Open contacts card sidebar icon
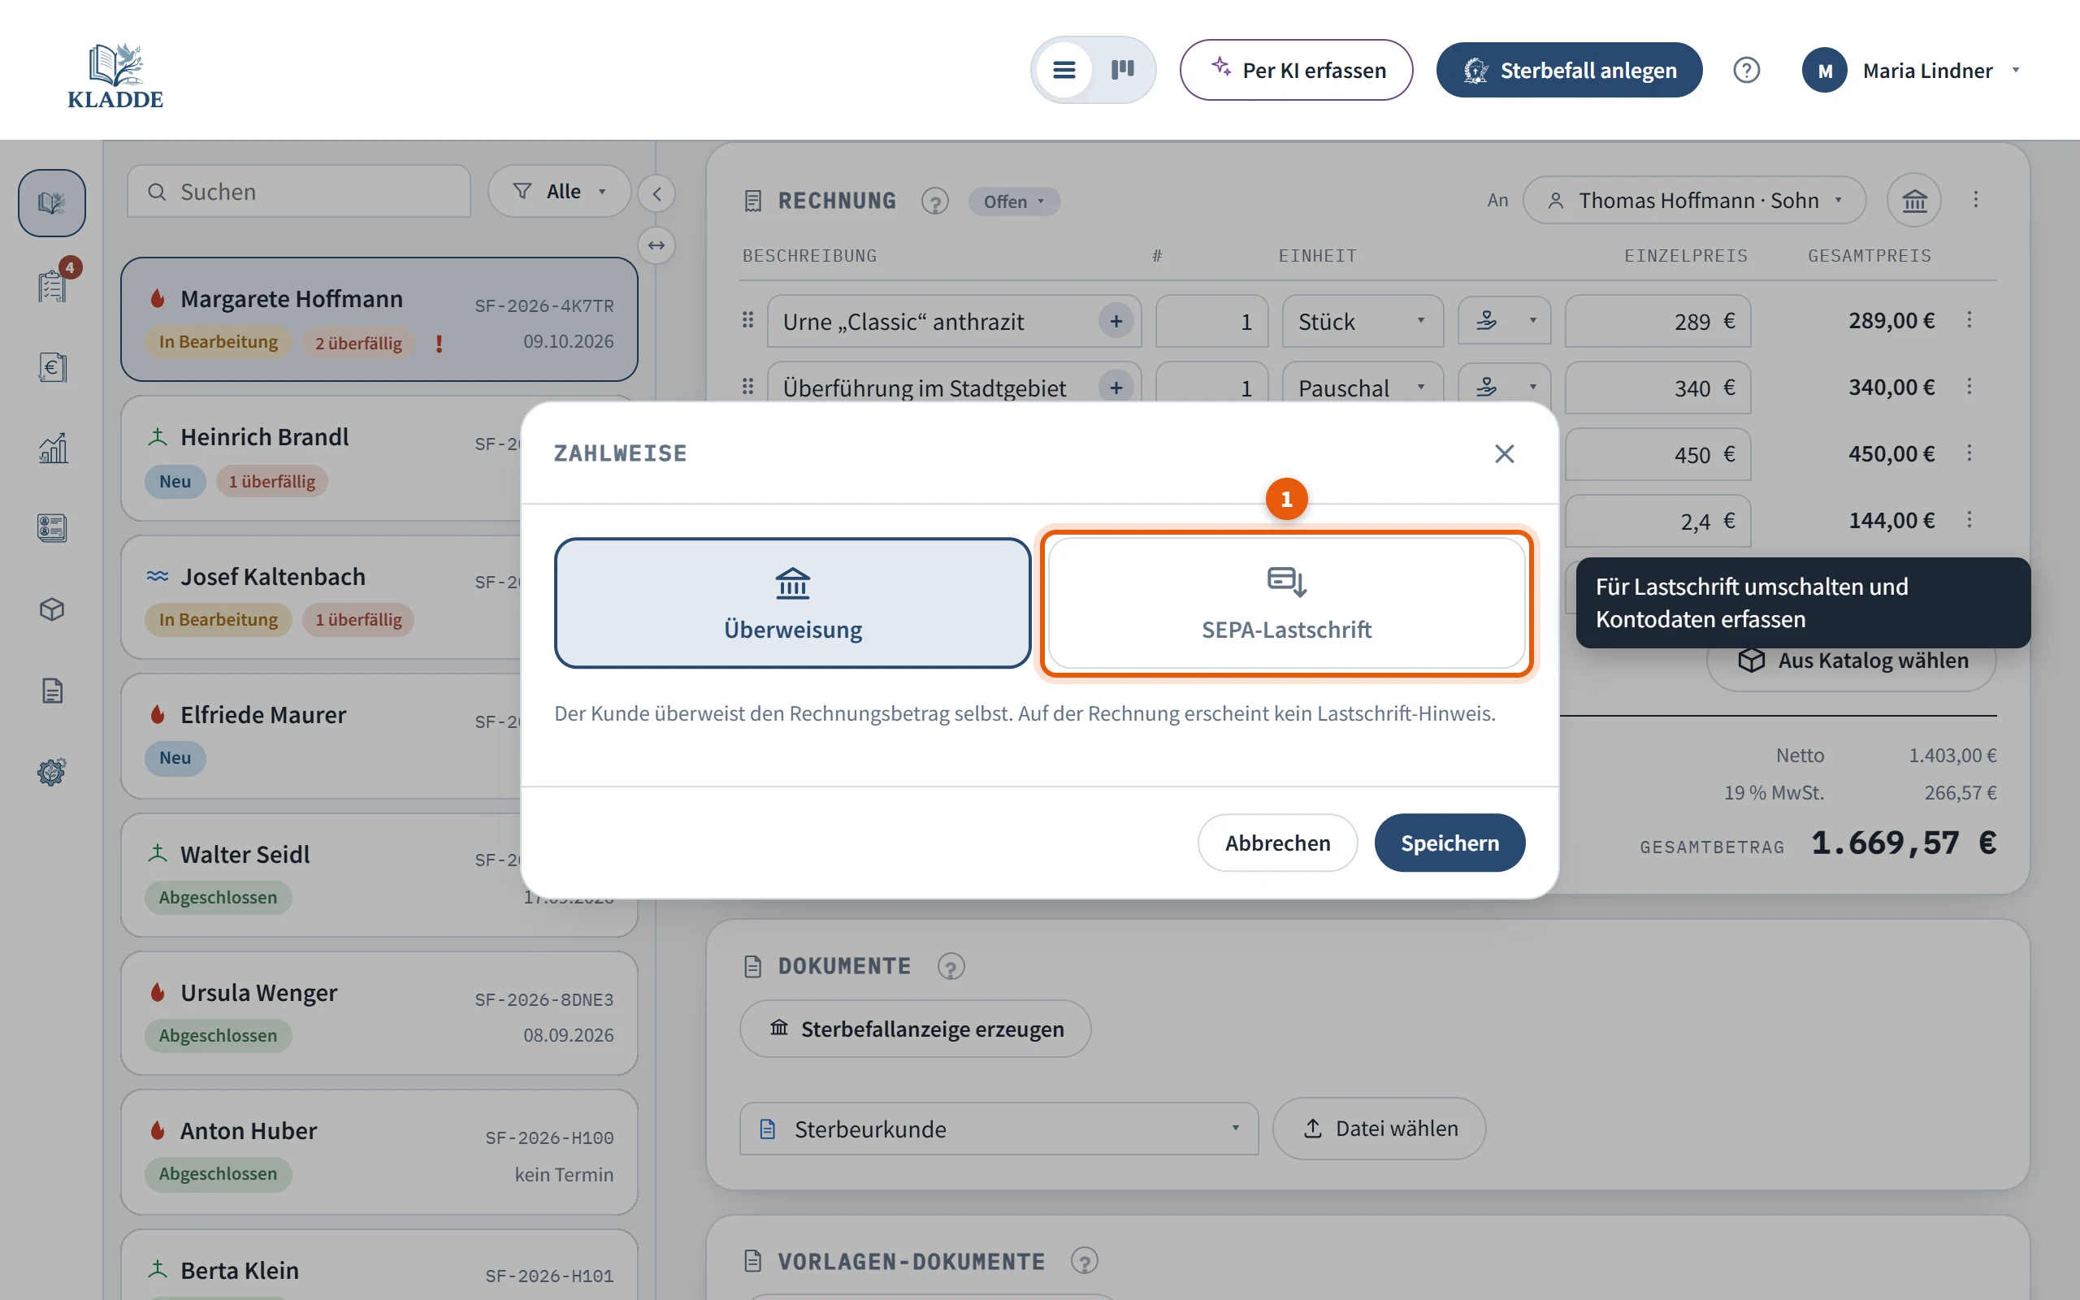The width and height of the screenshot is (2080, 1300). click(x=51, y=527)
